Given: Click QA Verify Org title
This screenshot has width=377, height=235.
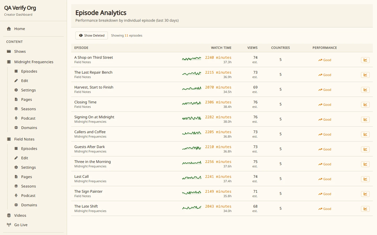Looking at the screenshot, I should pos(20,8).
